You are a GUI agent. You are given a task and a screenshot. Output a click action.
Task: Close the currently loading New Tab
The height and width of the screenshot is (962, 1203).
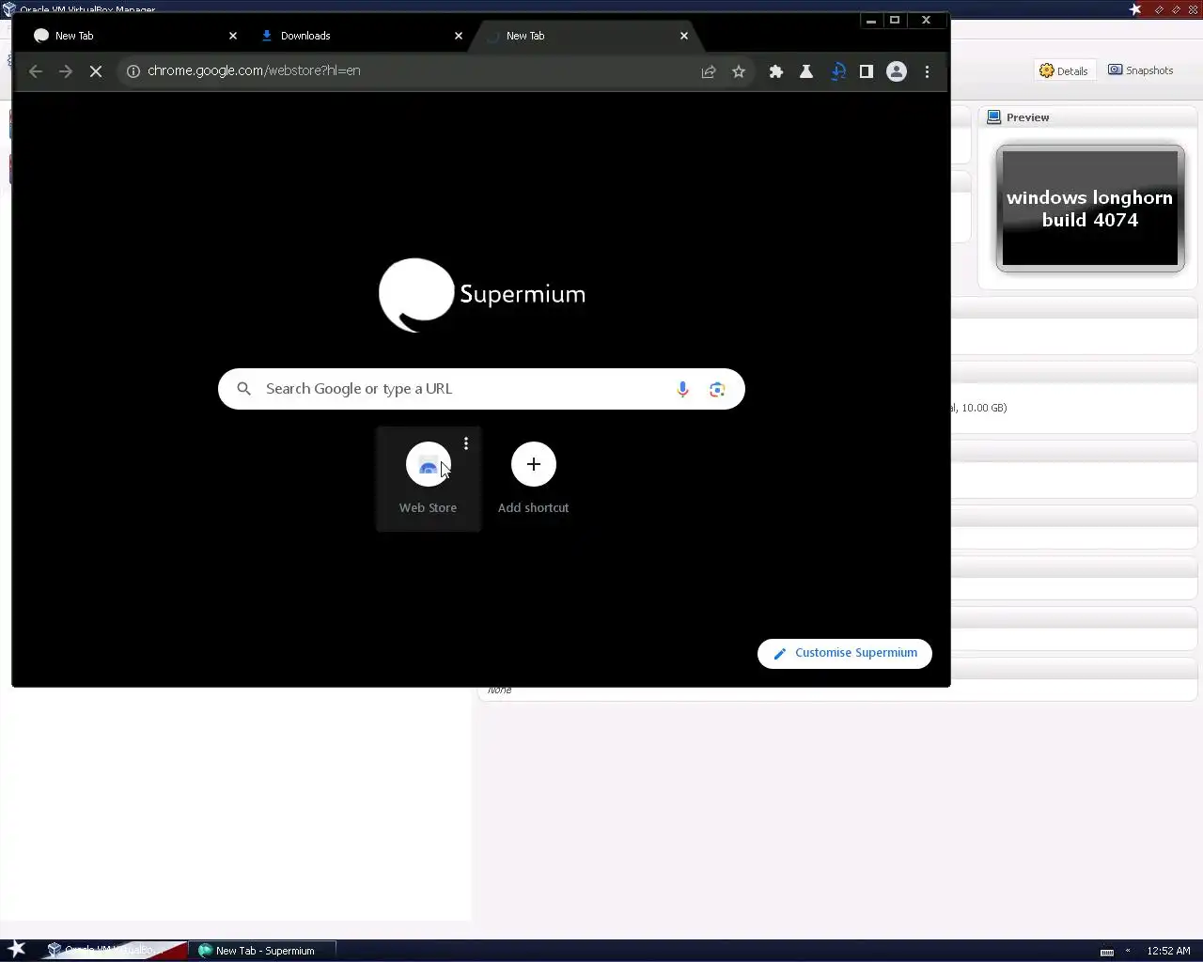[x=684, y=36]
